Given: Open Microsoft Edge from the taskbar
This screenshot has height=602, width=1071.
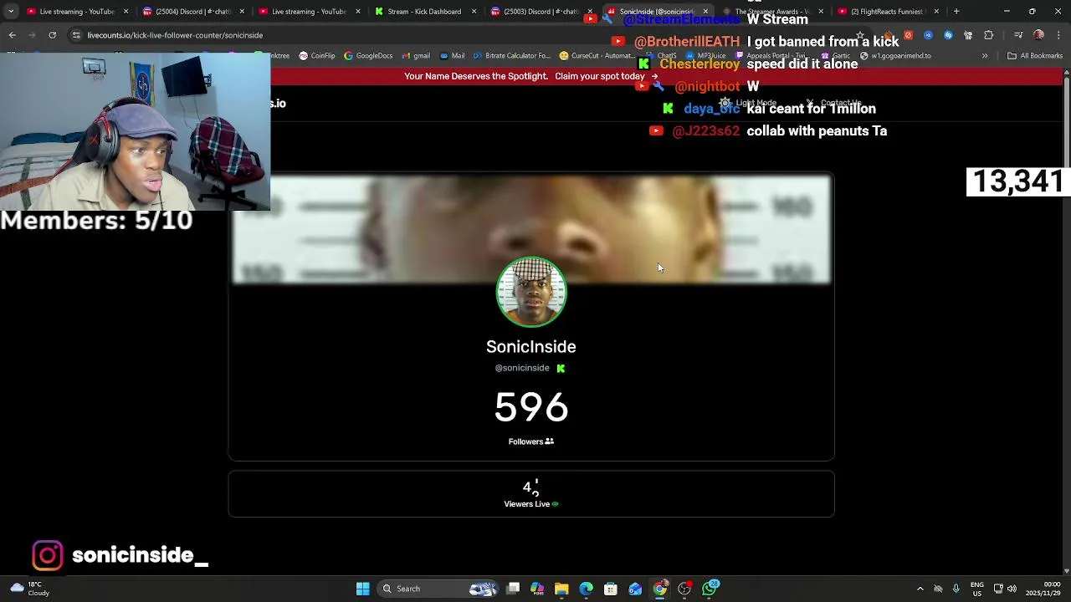Looking at the screenshot, I should (586, 589).
